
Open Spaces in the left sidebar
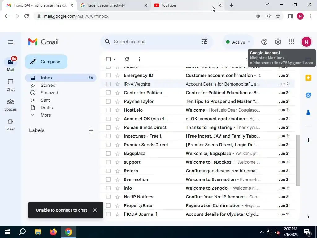[x=11, y=105]
